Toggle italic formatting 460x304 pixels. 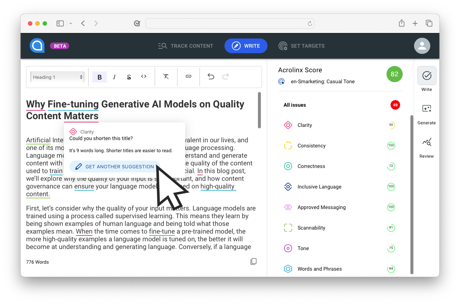(114, 77)
